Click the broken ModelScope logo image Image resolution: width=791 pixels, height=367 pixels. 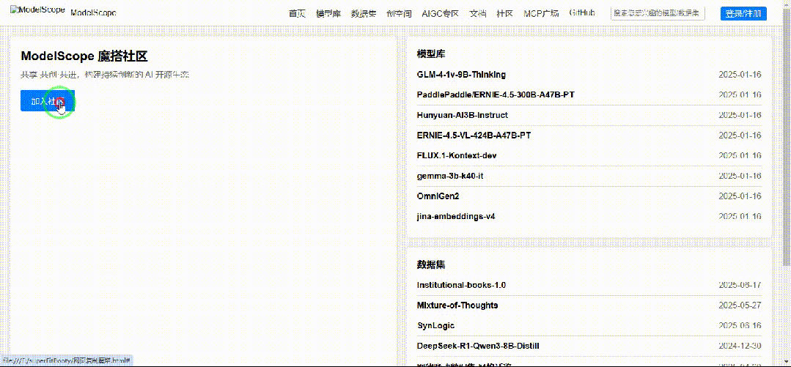tap(38, 10)
